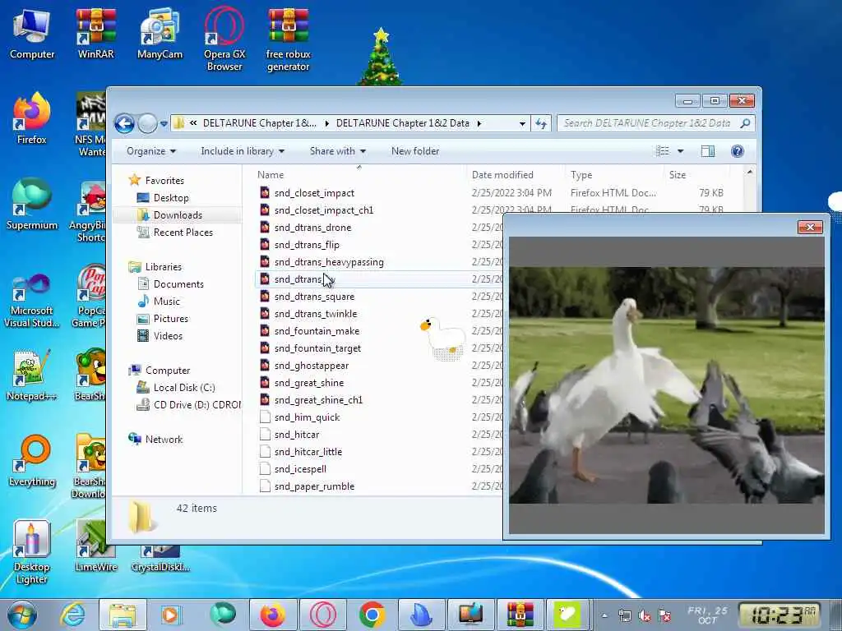Select the file snd_paper_rumble
This screenshot has width=842, height=631.
pos(314,486)
